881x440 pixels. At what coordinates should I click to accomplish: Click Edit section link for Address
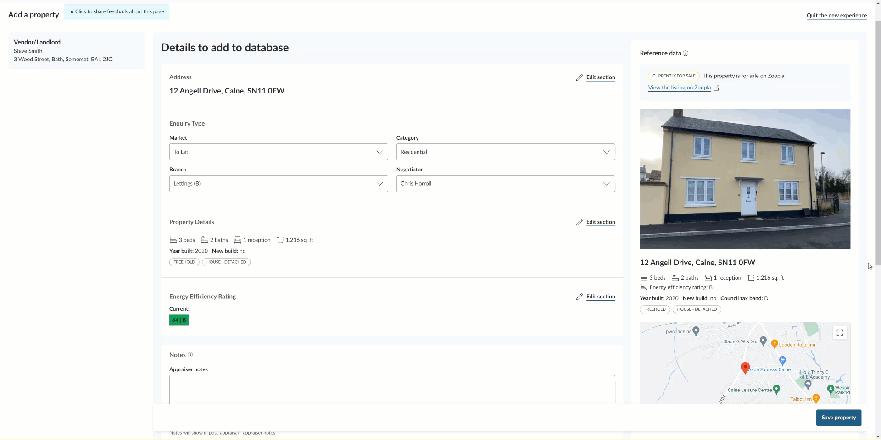[x=601, y=77]
